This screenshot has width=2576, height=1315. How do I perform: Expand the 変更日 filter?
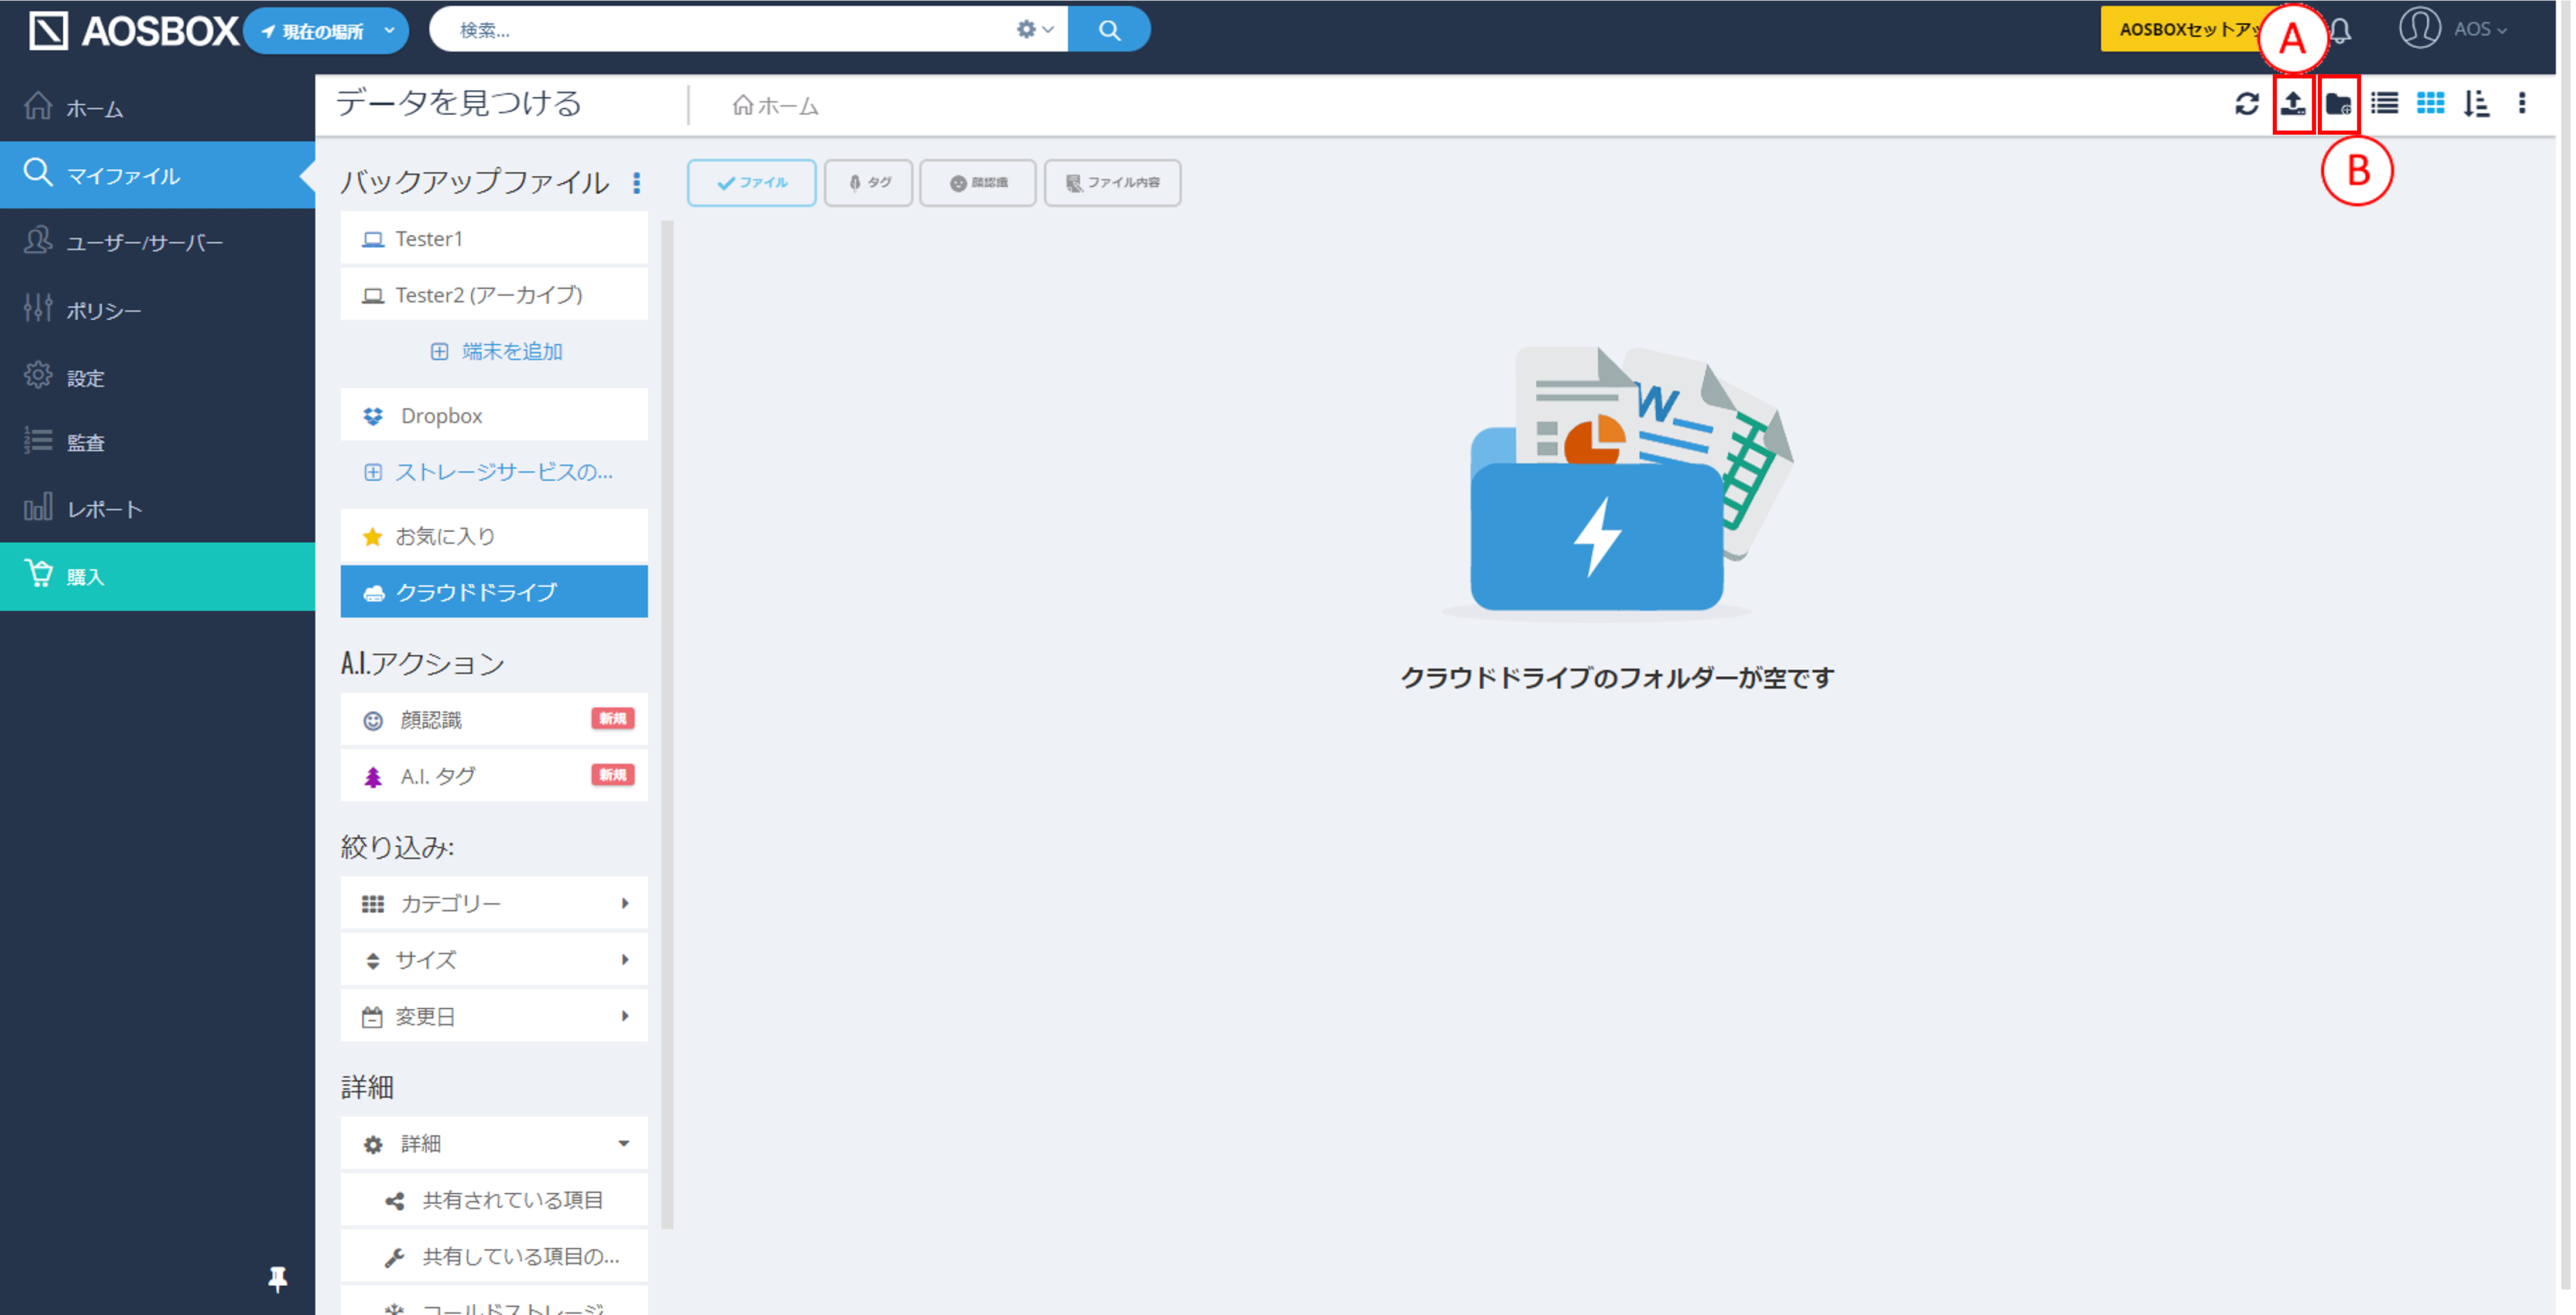click(494, 1016)
